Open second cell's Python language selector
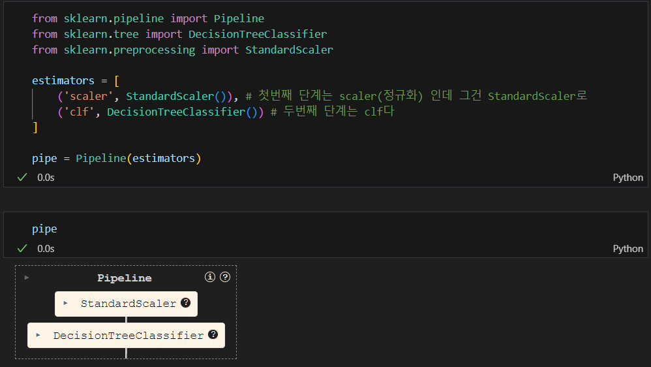 point(628,249)
